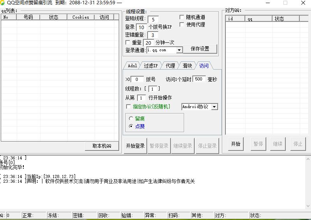Screen dimensions: 311x220
Task: Click the 开始登录 button
Action: point(135,146)
